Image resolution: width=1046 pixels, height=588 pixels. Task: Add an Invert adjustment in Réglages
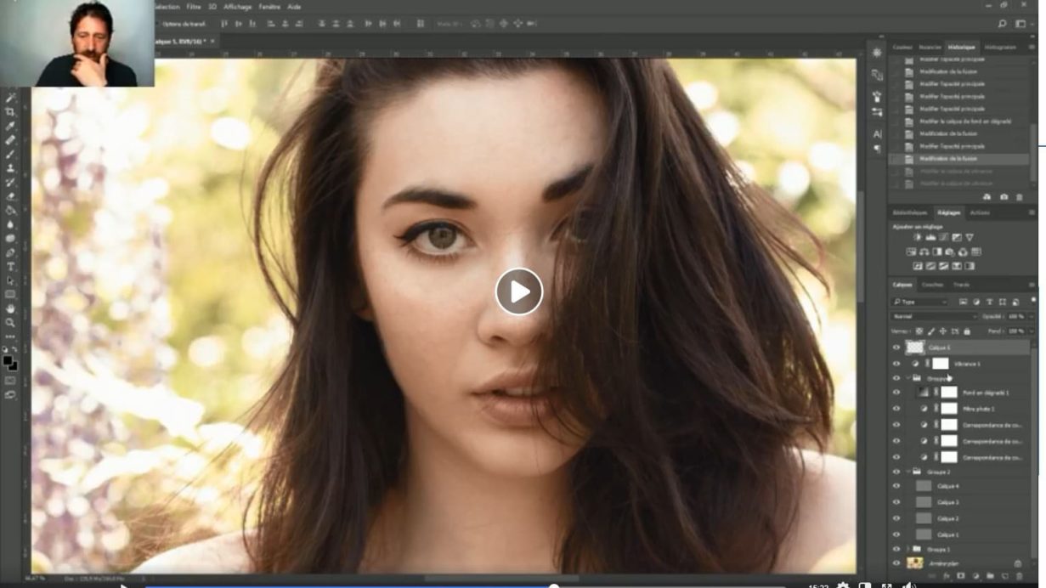click(918, 266)
